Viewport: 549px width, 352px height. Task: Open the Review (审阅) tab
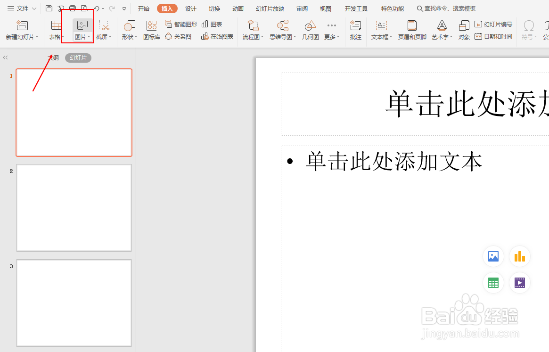pyautogui.click(x=302, y=8)
